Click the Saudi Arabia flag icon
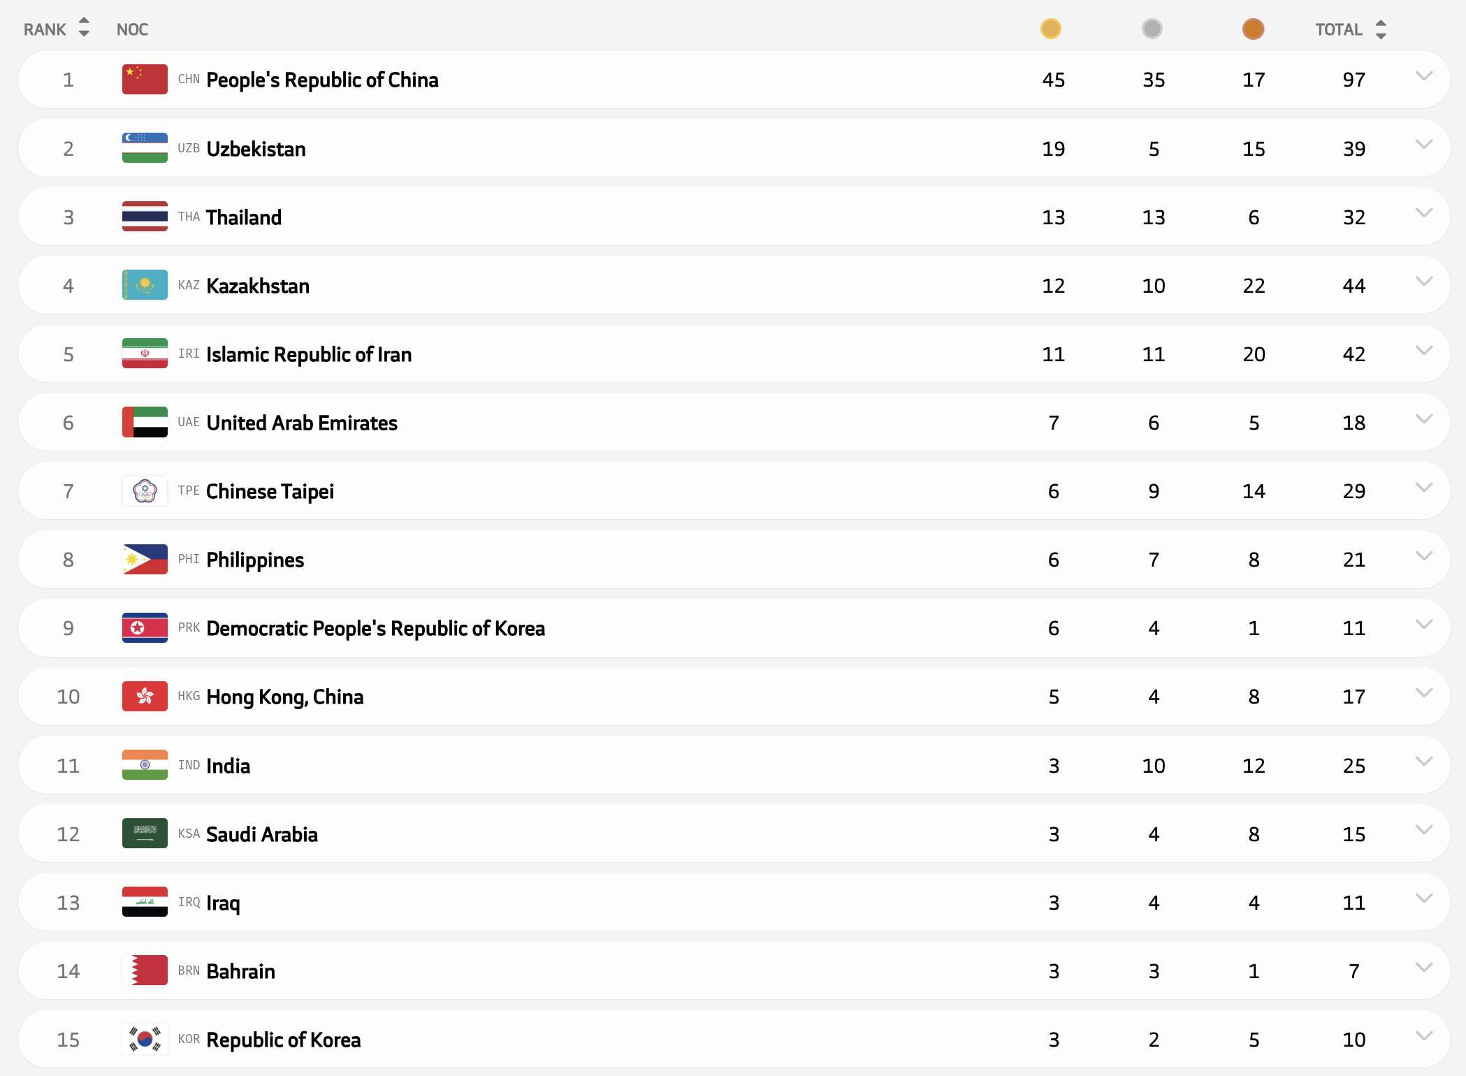 (145, 834)
